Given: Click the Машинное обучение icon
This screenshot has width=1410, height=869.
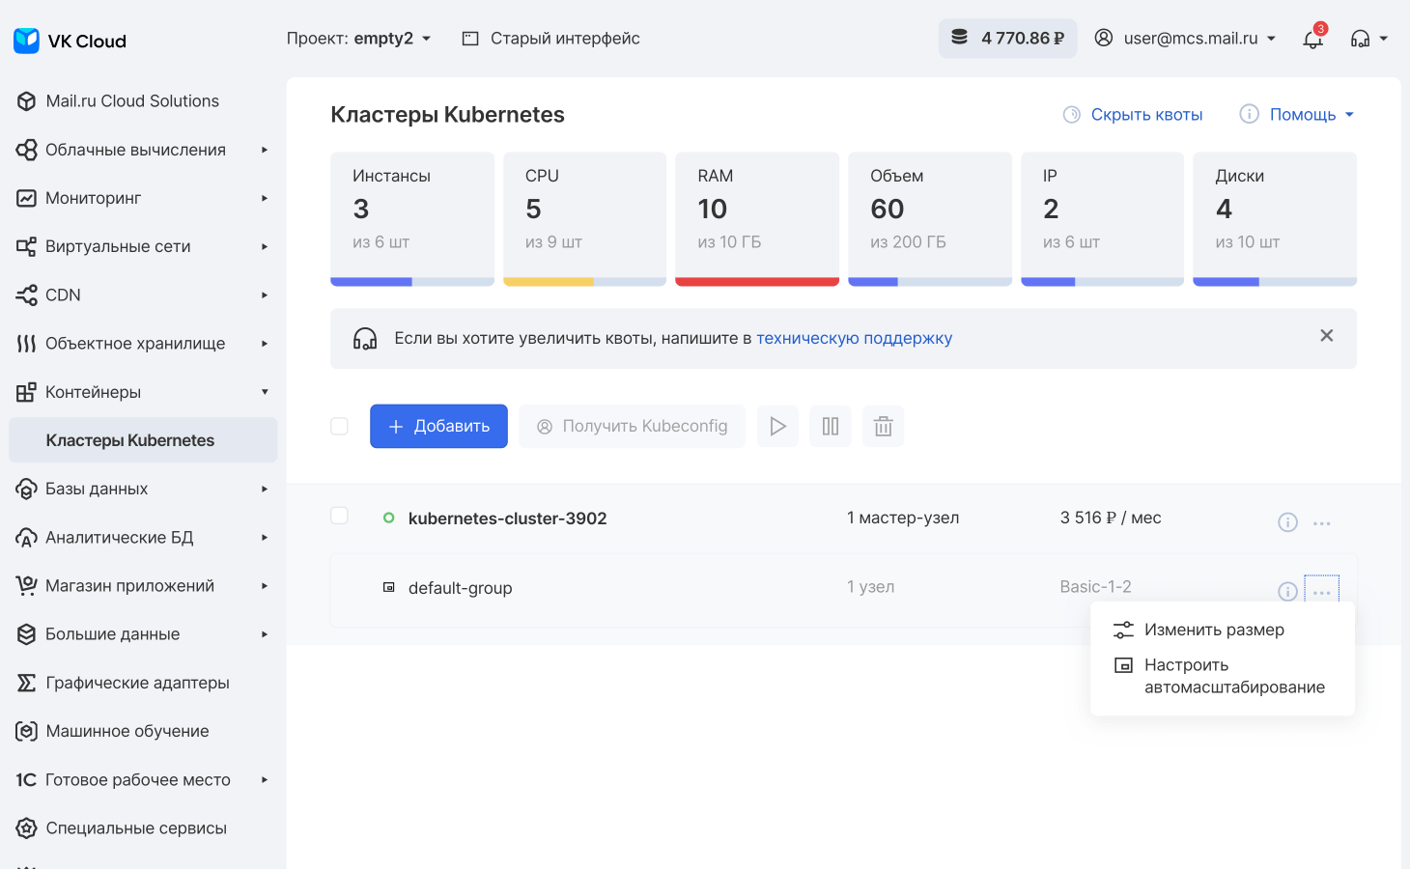Looking at the screenshot, I should click(x=27, y=731).
